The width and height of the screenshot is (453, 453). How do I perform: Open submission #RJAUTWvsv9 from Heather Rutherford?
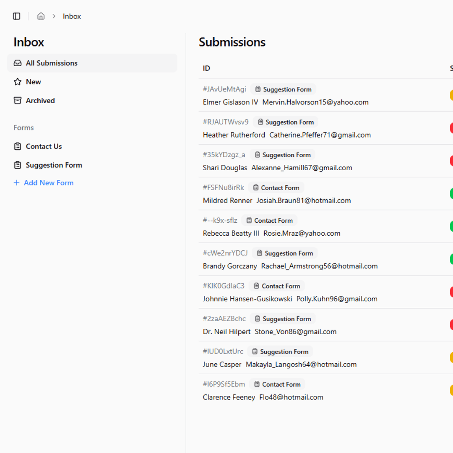pyautogui.click(x=226, y=122)
